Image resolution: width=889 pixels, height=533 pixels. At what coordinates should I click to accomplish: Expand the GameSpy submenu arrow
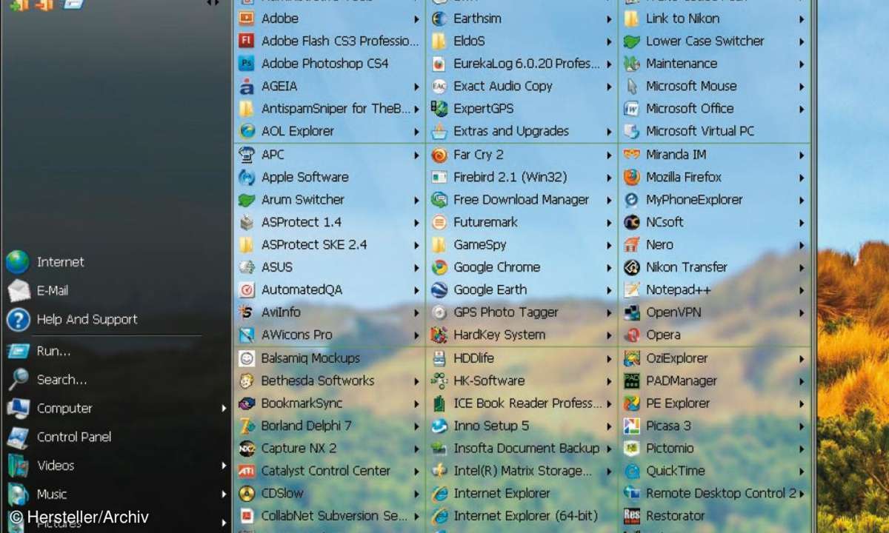pos(609,244)
